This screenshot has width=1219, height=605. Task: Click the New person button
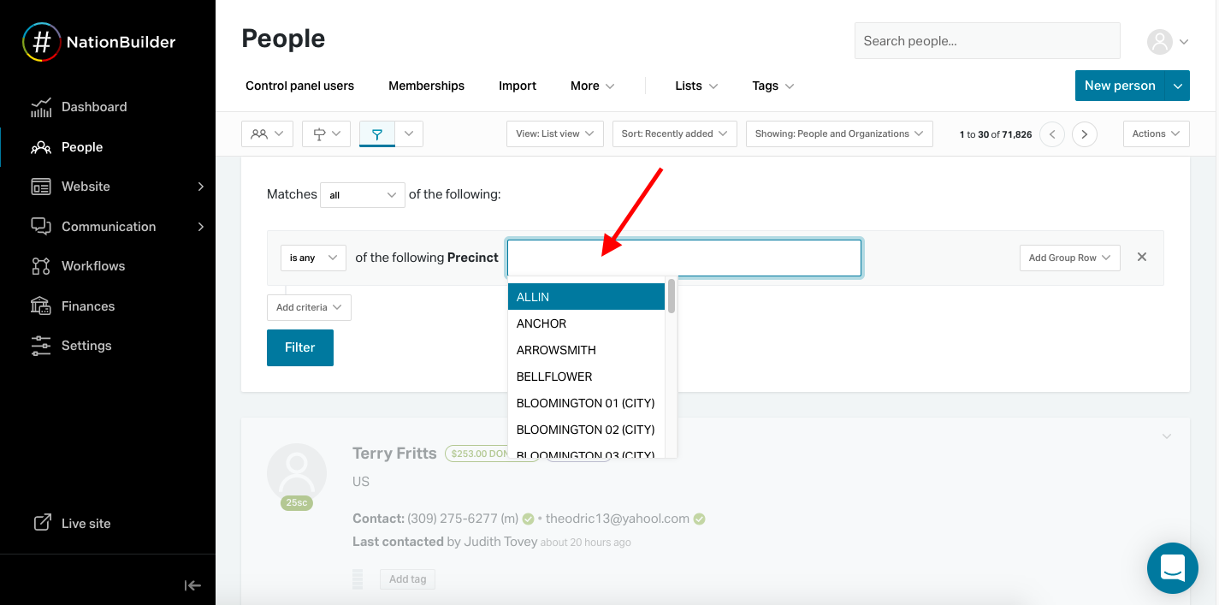[x=1119, y=86]
